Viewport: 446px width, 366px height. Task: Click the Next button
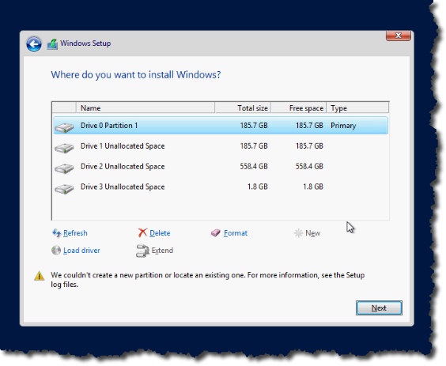pyautogui.click(x=379, y=308)
